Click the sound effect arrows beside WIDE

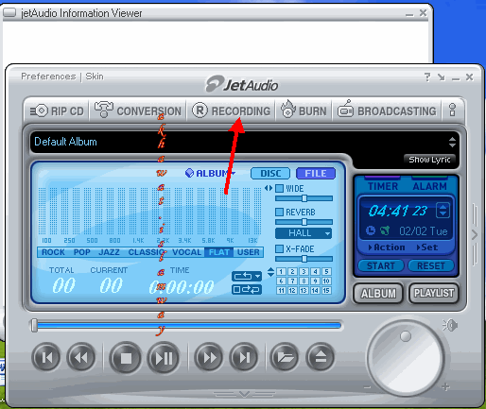(269, 188)
